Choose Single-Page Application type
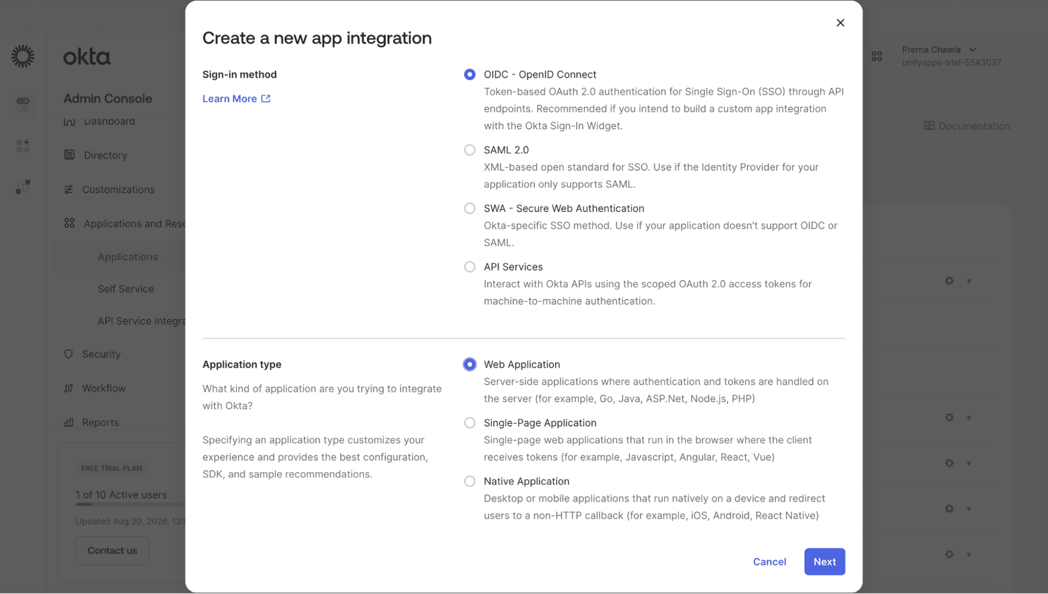This screenshot has width=1048, height=594. [469, 423]
